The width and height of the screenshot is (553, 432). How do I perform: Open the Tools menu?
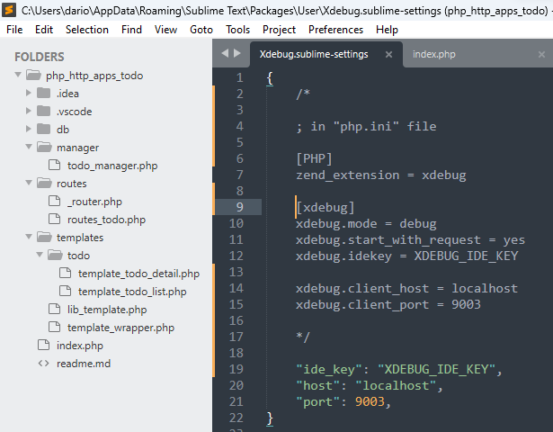coord(237,30)
